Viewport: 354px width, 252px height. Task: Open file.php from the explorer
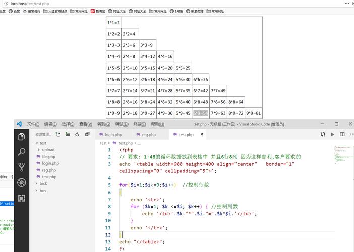[48, 157]
